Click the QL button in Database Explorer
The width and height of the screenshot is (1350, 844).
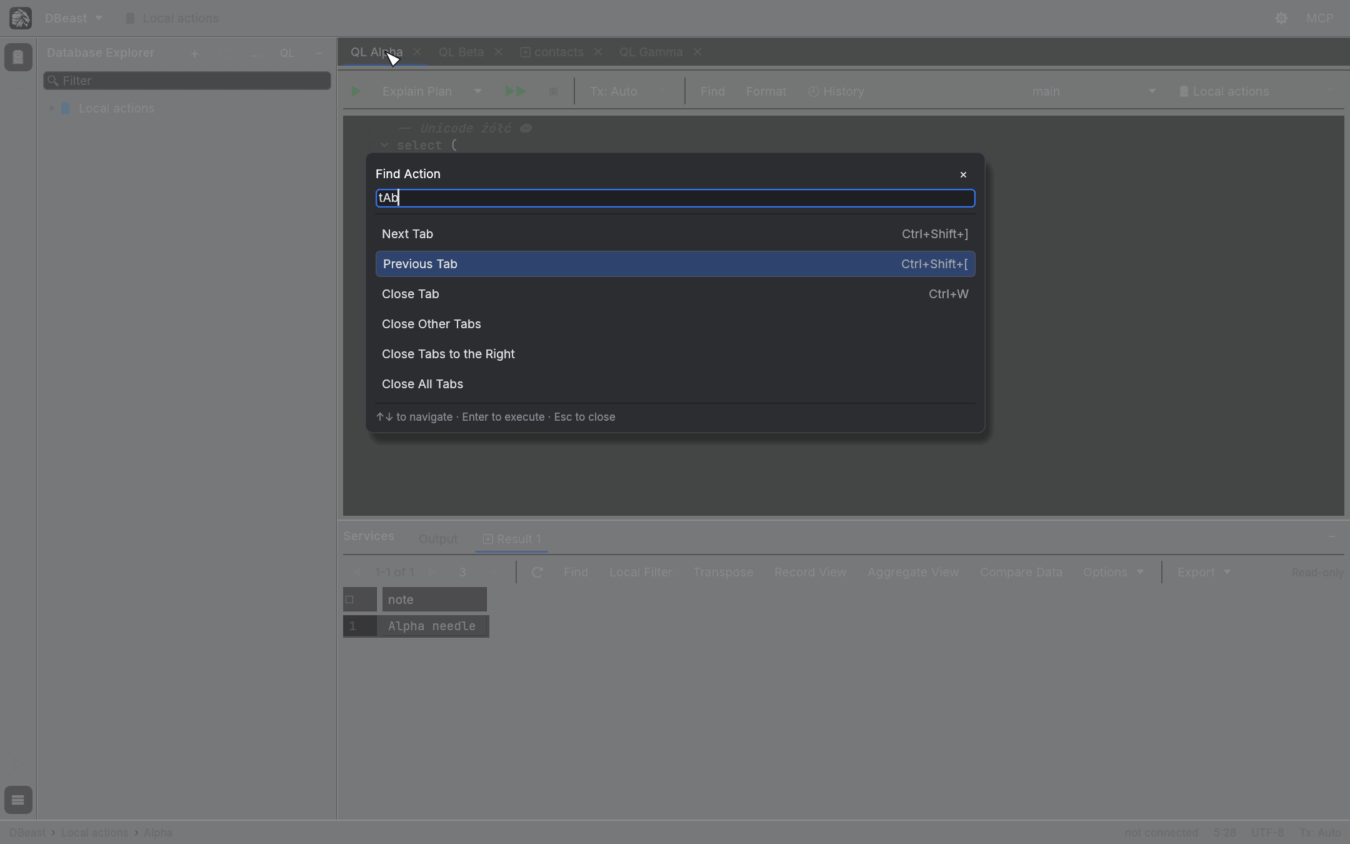287,54
